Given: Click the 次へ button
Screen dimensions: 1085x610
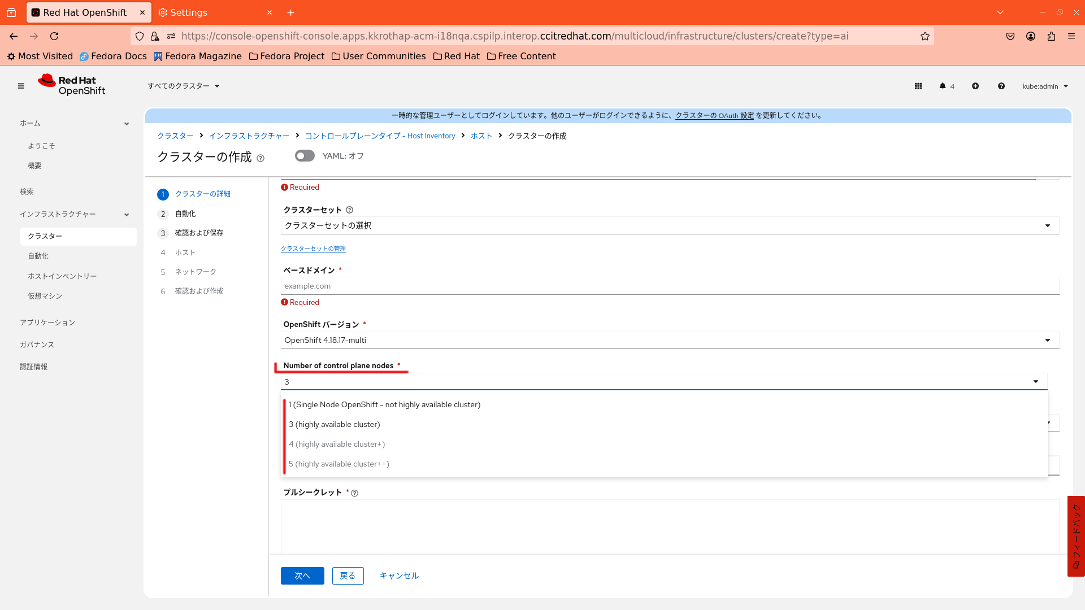Looking at the screenshot, I should click(302, 576).
